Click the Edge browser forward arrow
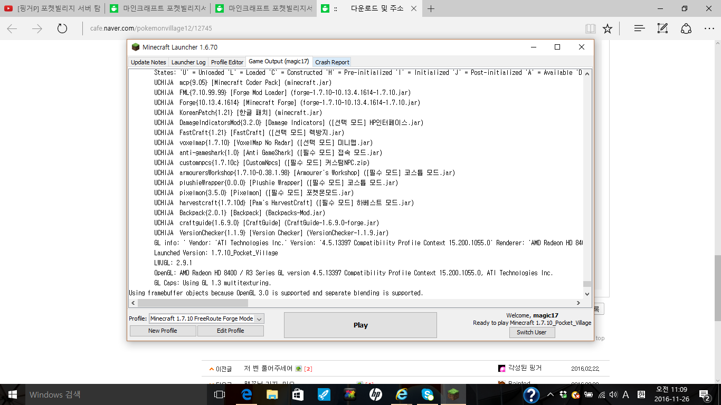The width and height of the screenshot is (721, 405). click(37, 28)
